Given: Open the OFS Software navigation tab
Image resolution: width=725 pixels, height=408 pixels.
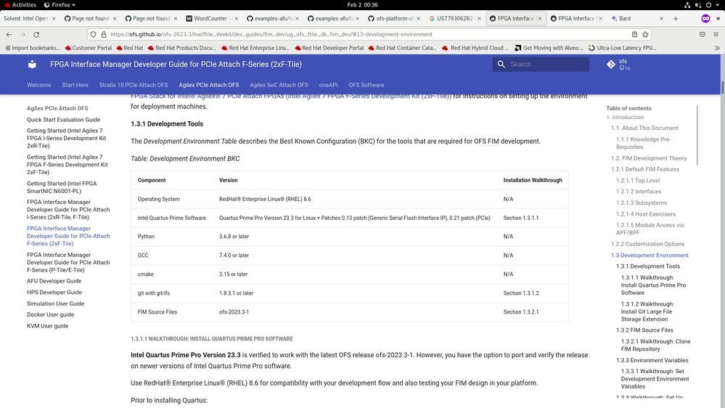Looking at the screenshot, I should (366, 85).
